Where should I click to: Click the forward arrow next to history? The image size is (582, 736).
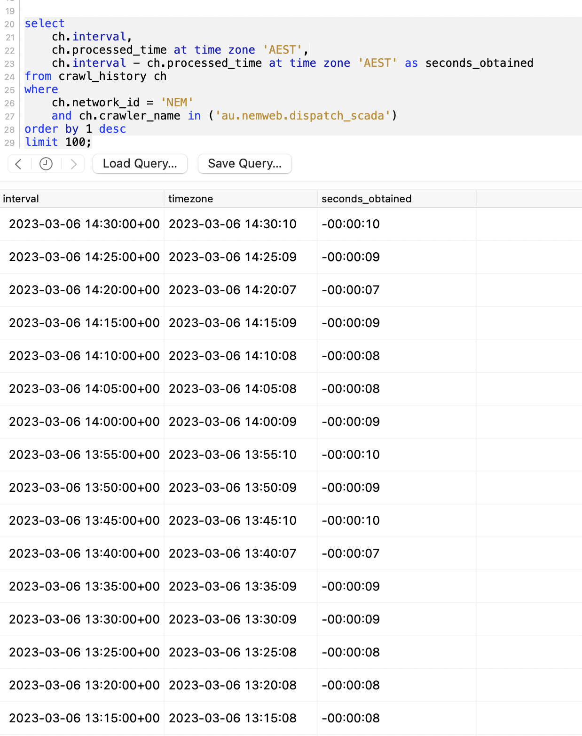[74, 164]
